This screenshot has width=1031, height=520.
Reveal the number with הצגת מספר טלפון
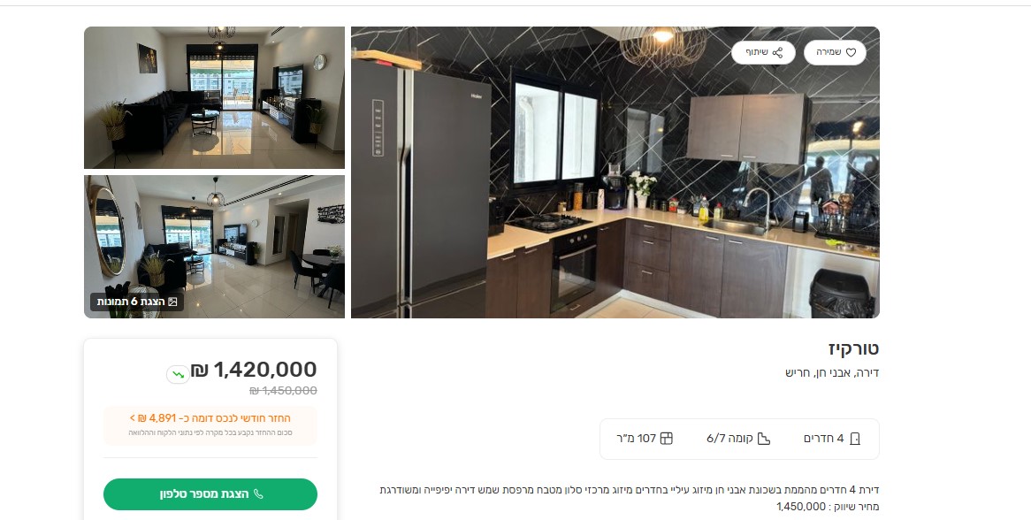[210, 494]
